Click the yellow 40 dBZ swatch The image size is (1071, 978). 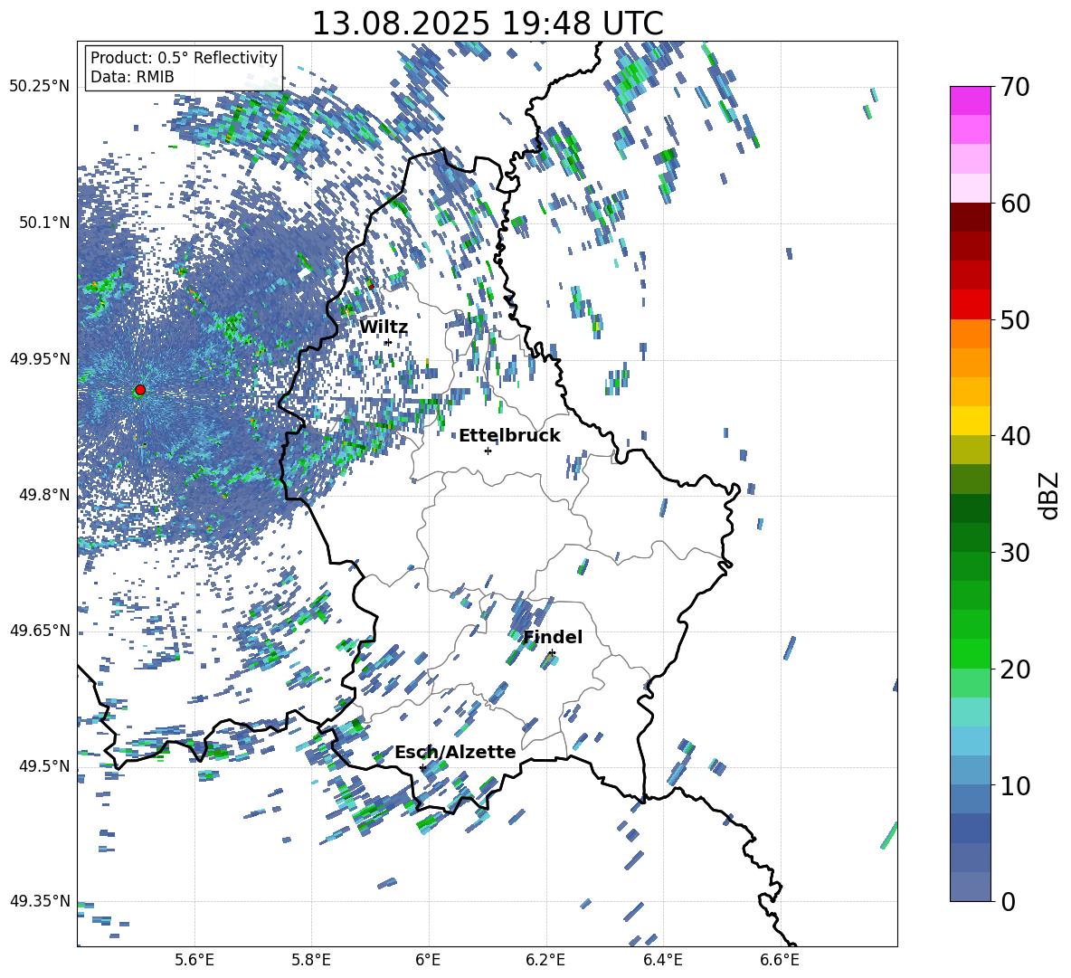pos(971,421)
